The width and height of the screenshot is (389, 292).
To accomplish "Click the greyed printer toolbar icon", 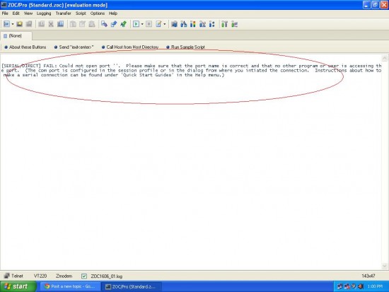I will 92,24.
